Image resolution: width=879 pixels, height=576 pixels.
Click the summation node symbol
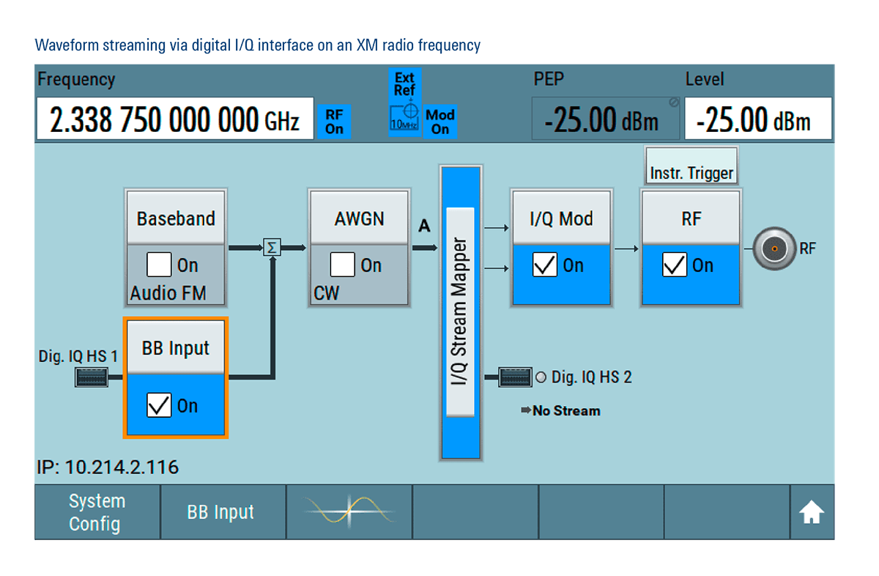[x=272, y=248]
